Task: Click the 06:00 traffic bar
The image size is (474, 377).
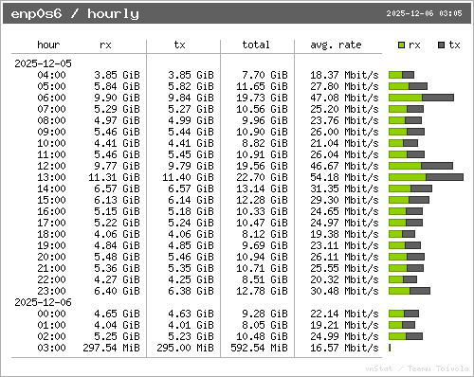Action: 421,98
